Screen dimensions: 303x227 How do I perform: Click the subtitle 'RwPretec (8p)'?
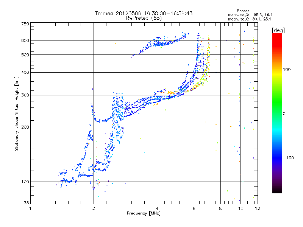pos(144,18)
